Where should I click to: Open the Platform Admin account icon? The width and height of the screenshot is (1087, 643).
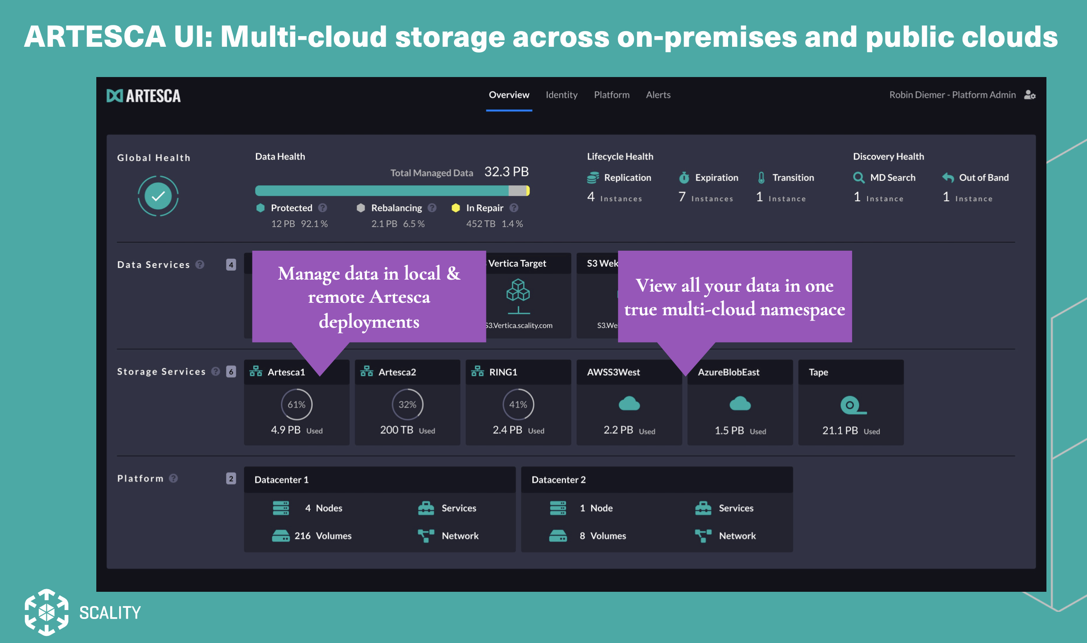(x=1030, y=95)
